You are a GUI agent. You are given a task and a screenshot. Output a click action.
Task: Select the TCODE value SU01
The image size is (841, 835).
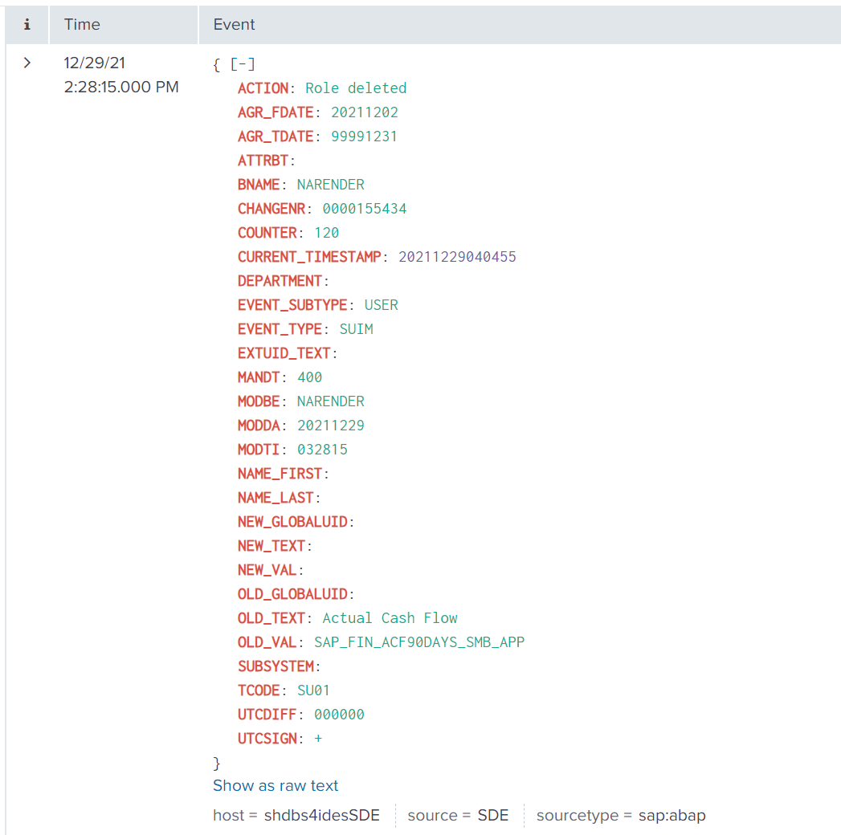click(x=313, y=690)
